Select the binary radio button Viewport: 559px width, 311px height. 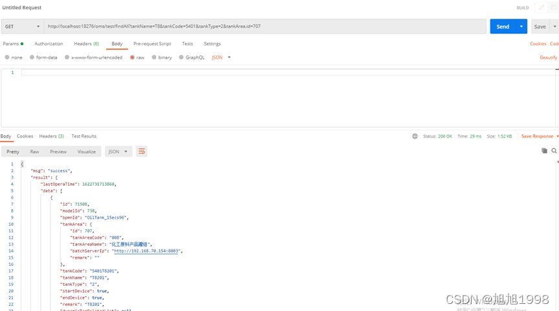coord(154,57)
